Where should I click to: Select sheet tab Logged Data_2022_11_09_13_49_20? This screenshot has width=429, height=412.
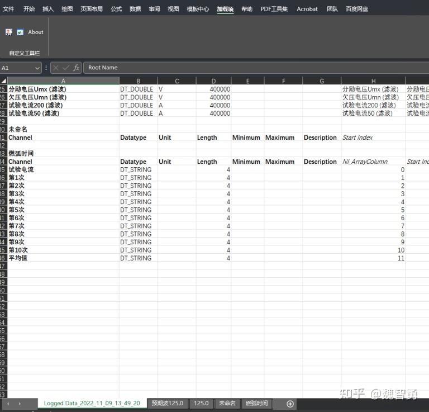[92, 403]
